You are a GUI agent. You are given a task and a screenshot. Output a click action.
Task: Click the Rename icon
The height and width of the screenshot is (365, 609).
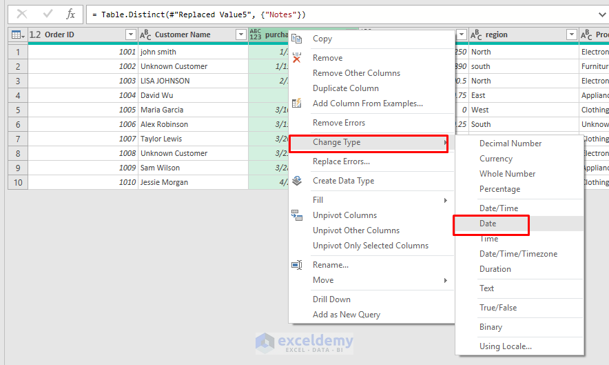[297, 265]
